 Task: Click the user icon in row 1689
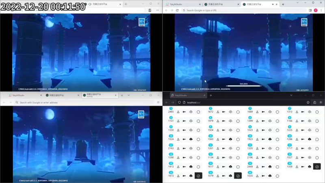[257, 112]
